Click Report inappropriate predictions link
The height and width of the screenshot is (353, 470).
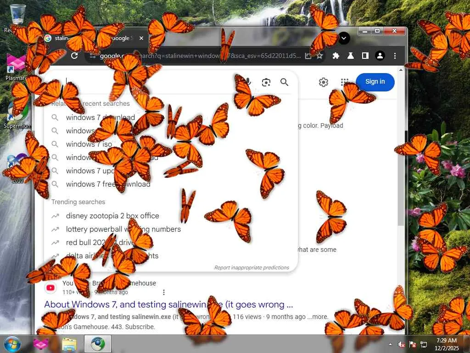252,268
